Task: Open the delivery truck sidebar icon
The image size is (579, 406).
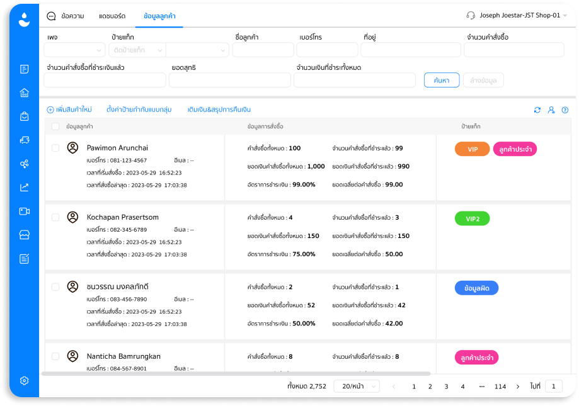Action: click(x=25, y=140)
